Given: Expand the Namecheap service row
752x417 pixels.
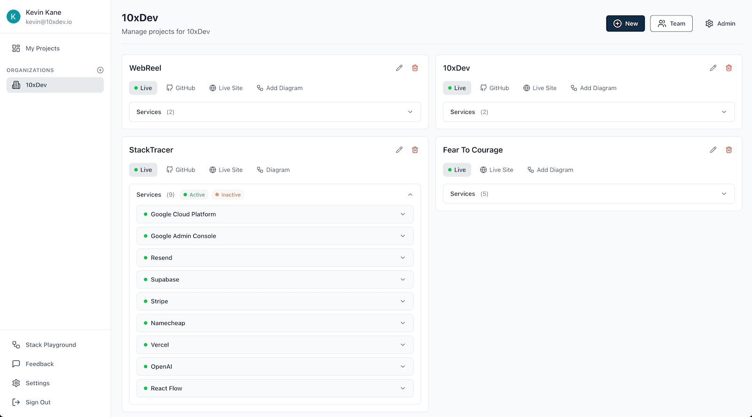Looking at the screenshot, I should 275,323.
